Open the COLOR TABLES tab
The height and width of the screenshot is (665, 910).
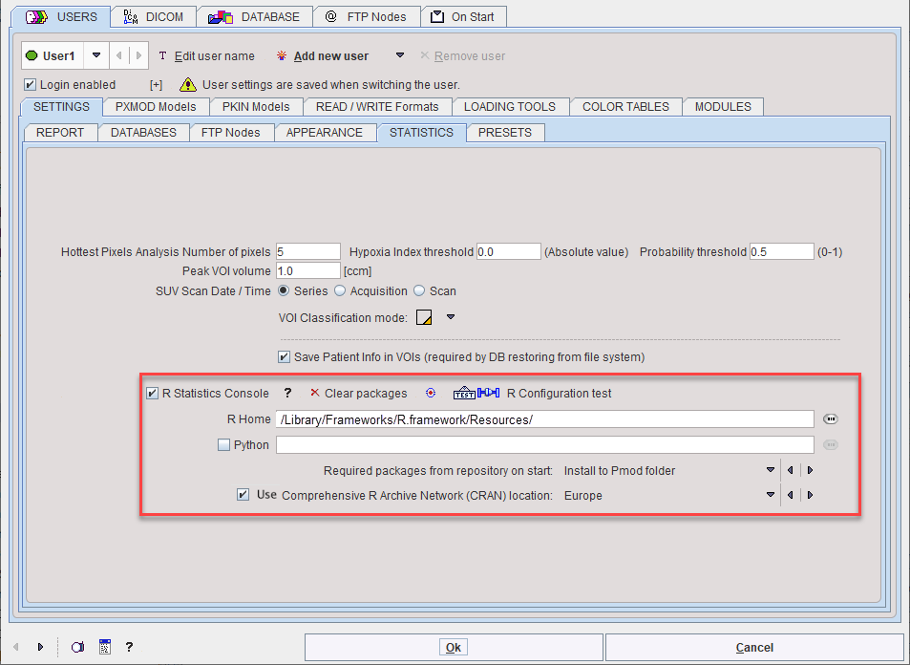click(x=625, y=107)
